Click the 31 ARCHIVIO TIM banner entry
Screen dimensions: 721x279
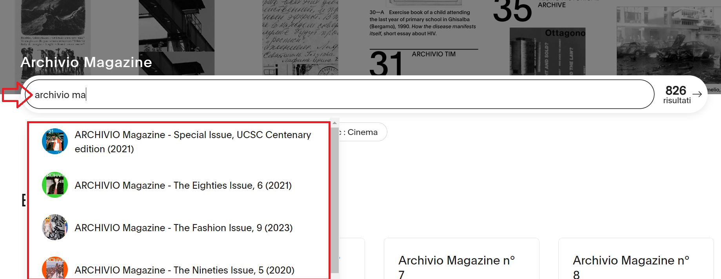tap(423, 62)
